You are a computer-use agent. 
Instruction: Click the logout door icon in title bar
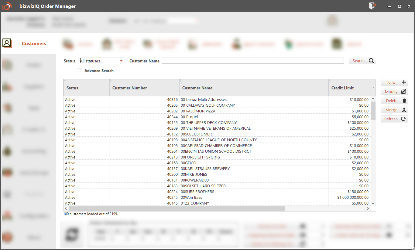[372, 6]
